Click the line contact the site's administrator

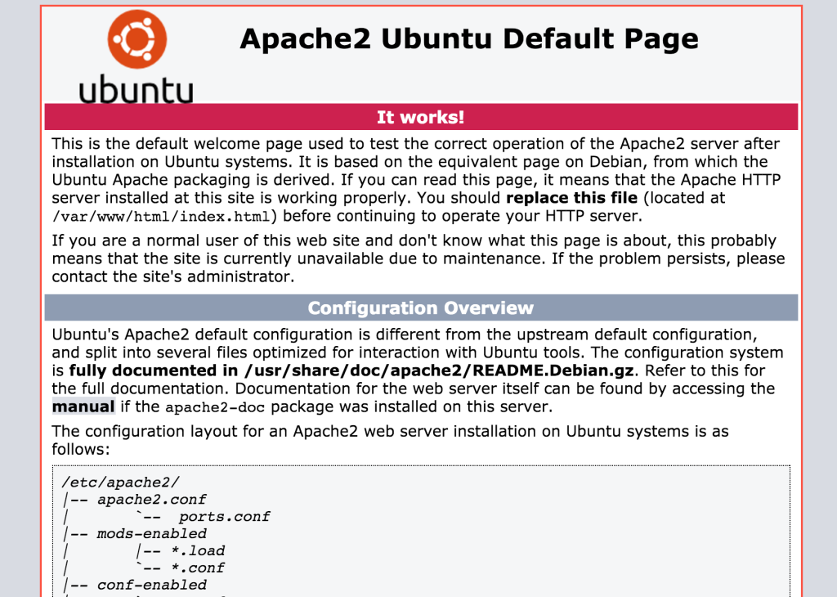point(173,276)
